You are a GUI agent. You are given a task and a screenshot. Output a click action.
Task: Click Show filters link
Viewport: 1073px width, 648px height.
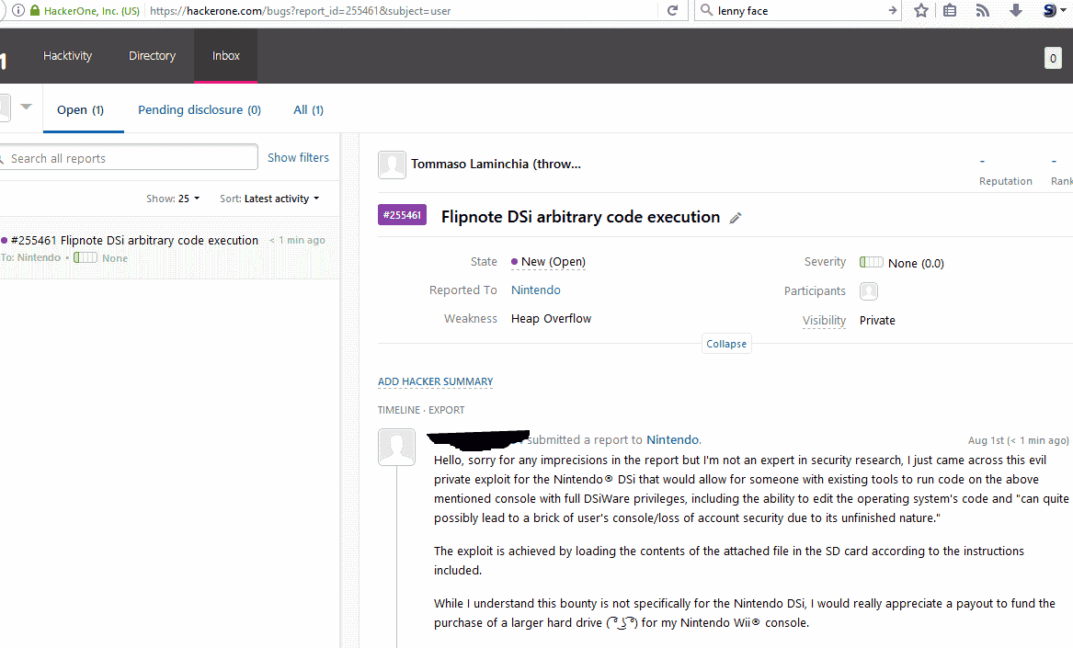tap(298, 157)
